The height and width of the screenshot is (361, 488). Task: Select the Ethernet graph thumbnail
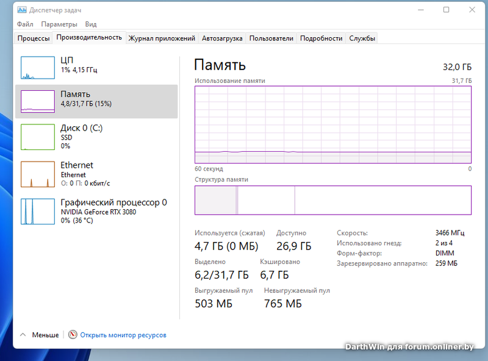pos(38,174)
